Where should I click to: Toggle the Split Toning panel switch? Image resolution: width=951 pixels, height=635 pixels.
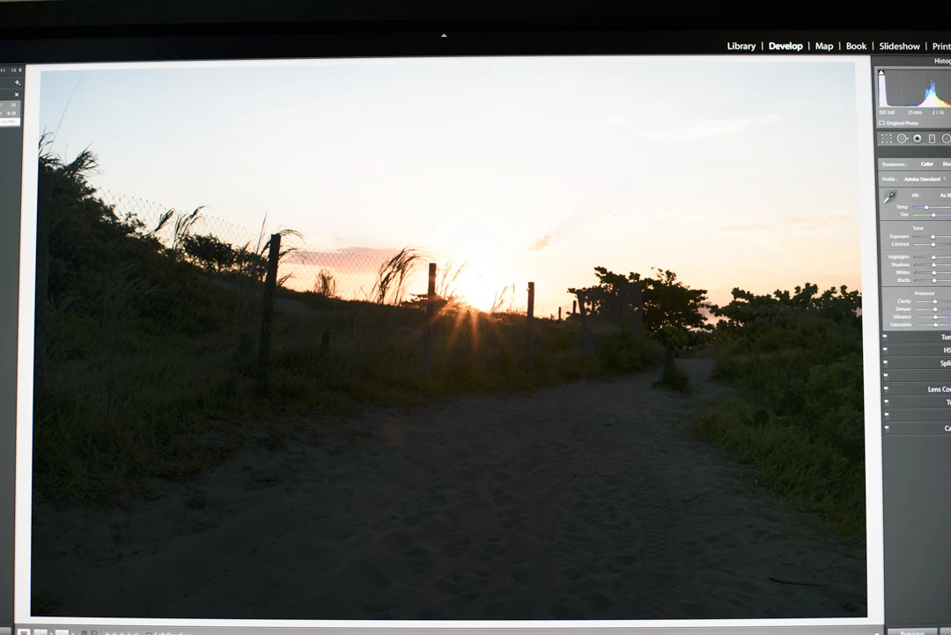click(x=885, y=363)
